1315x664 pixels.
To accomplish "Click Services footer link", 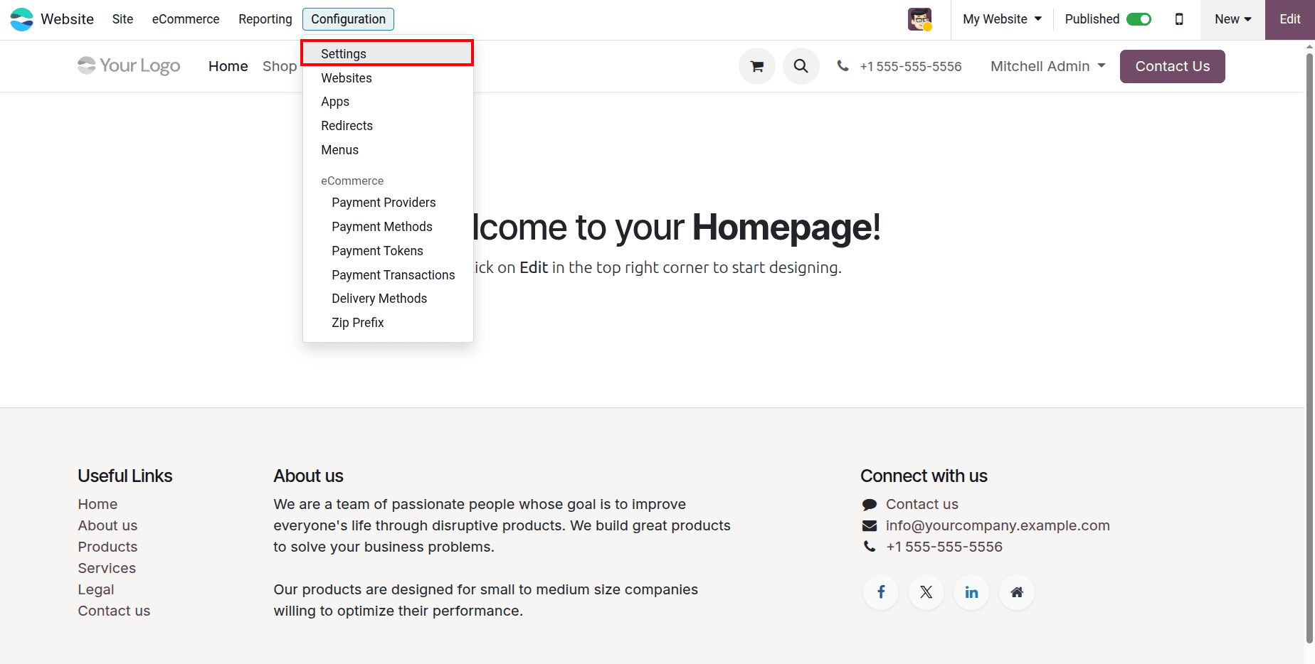I will click(x=107, y=568).
